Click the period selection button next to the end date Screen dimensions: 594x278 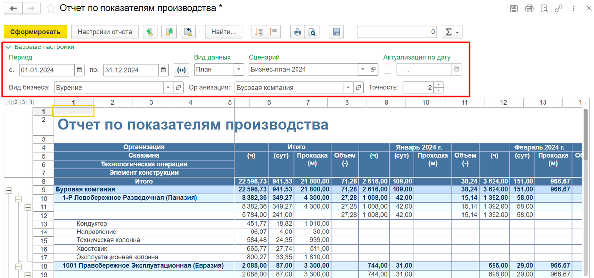pyautogui.click(x=181, y=70)
